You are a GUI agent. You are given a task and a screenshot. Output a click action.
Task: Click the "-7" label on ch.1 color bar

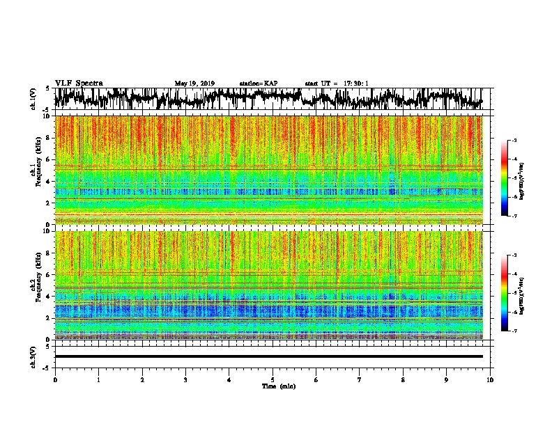pyautogui.click(x=514, y=216)
